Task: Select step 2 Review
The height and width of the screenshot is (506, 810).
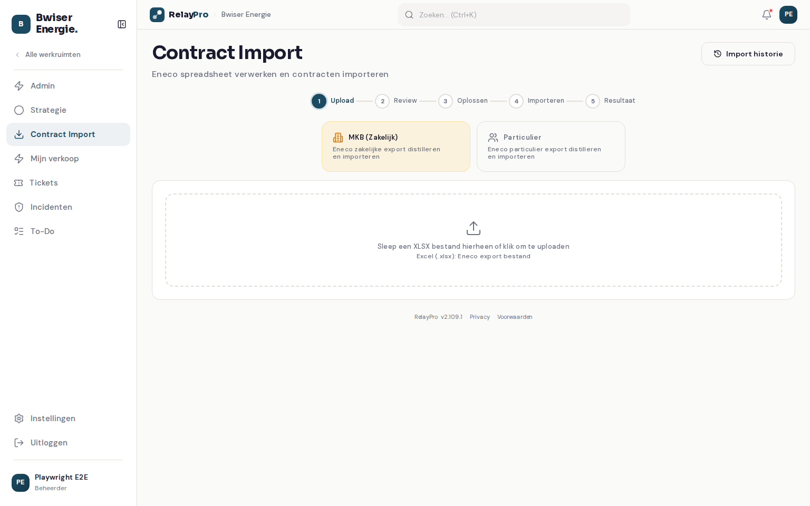Action: coord(397,101)
